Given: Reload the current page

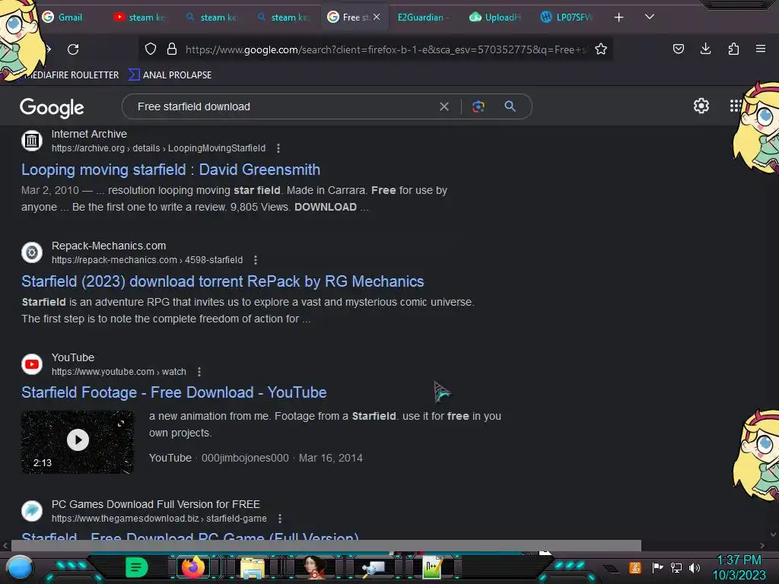Looking at the screenshot, I should [73, 49].
